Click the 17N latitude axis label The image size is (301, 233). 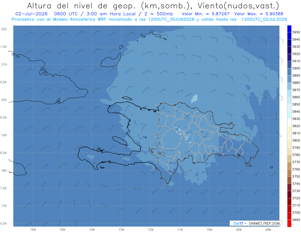(4, 206)
